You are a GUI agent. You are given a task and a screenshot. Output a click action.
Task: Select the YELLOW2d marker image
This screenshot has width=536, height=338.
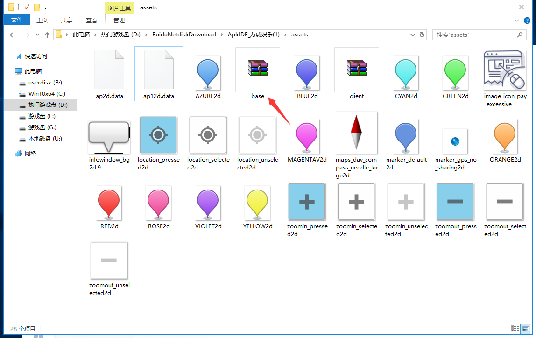pyautogui.click(x=257, y=204)
